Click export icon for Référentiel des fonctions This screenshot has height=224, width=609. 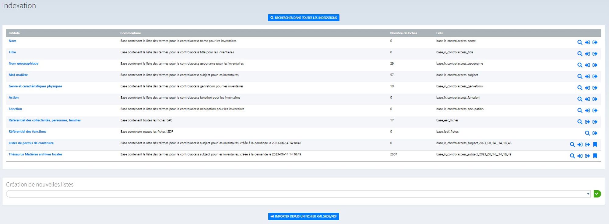point(595,133)
